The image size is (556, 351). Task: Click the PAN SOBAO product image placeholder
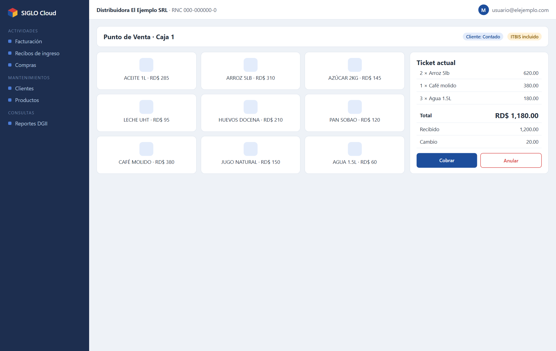(x=355, y=107)
